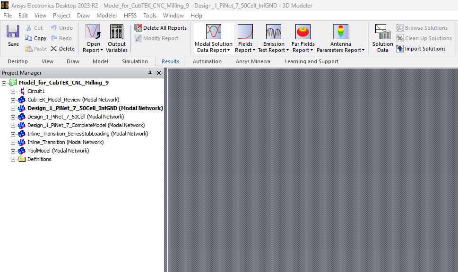Open the Tools menu
The height and width of the screenshot is (272, 458).
point(150,16)
